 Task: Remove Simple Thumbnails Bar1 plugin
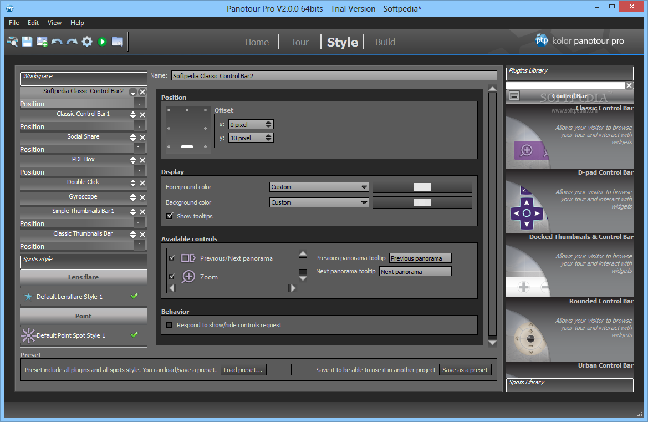click(x=142, y=212)
